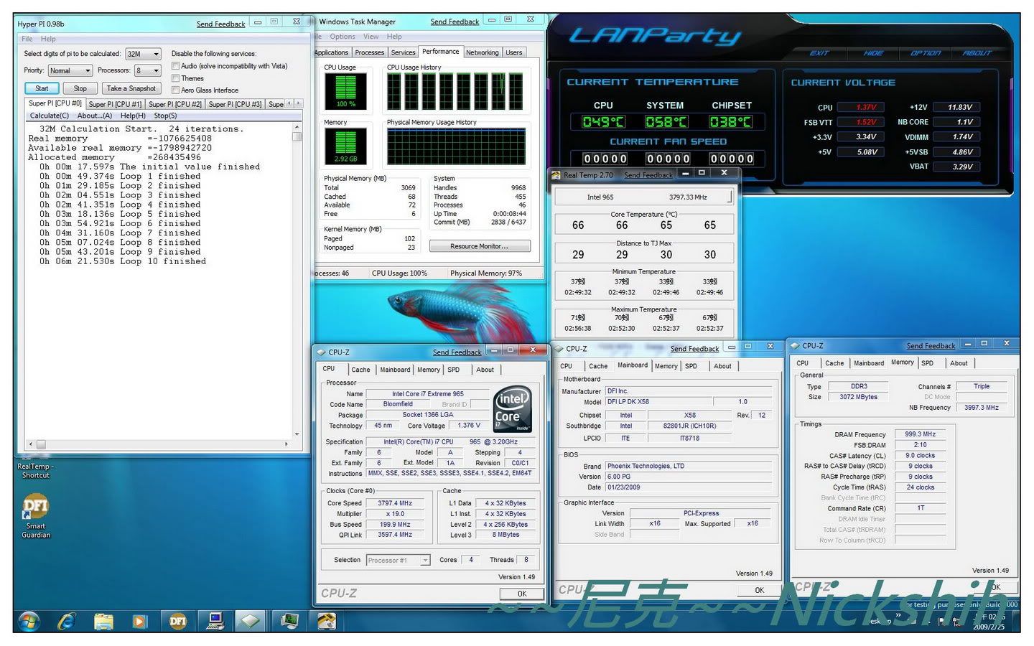Image resolution: width=1034 pixels, height=646 pixels.
Task: Open Task Manager View menu
Action: [x=371, y=37]
